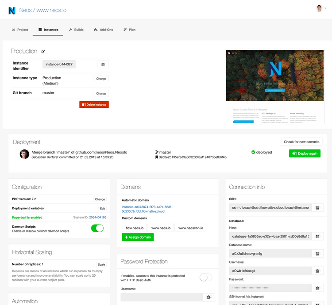Click the database Username field eOwb1efalsxg4
Viewport: 332px width, 305px height.
270,271
